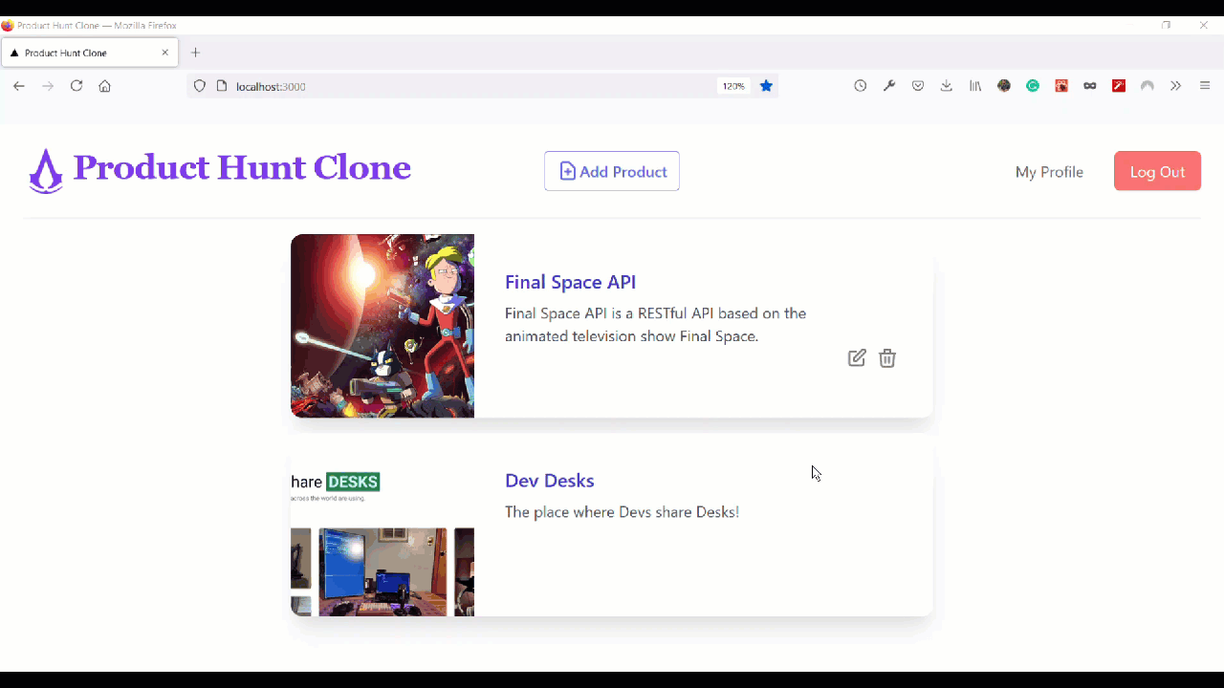
Task: Toggle the blue bookmark star
Action: [766, 86]
